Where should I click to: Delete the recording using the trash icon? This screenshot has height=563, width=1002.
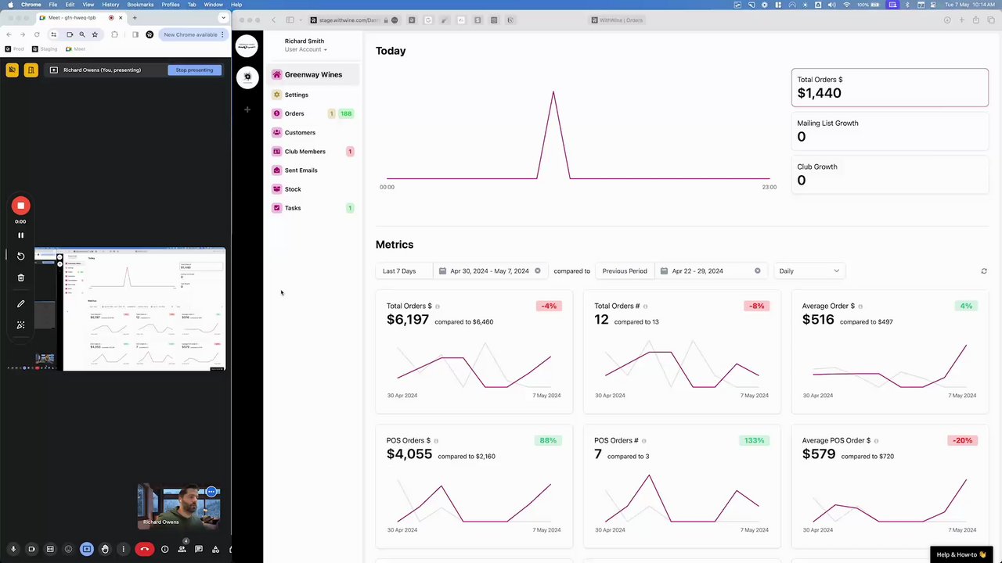(x=21, y=278)
